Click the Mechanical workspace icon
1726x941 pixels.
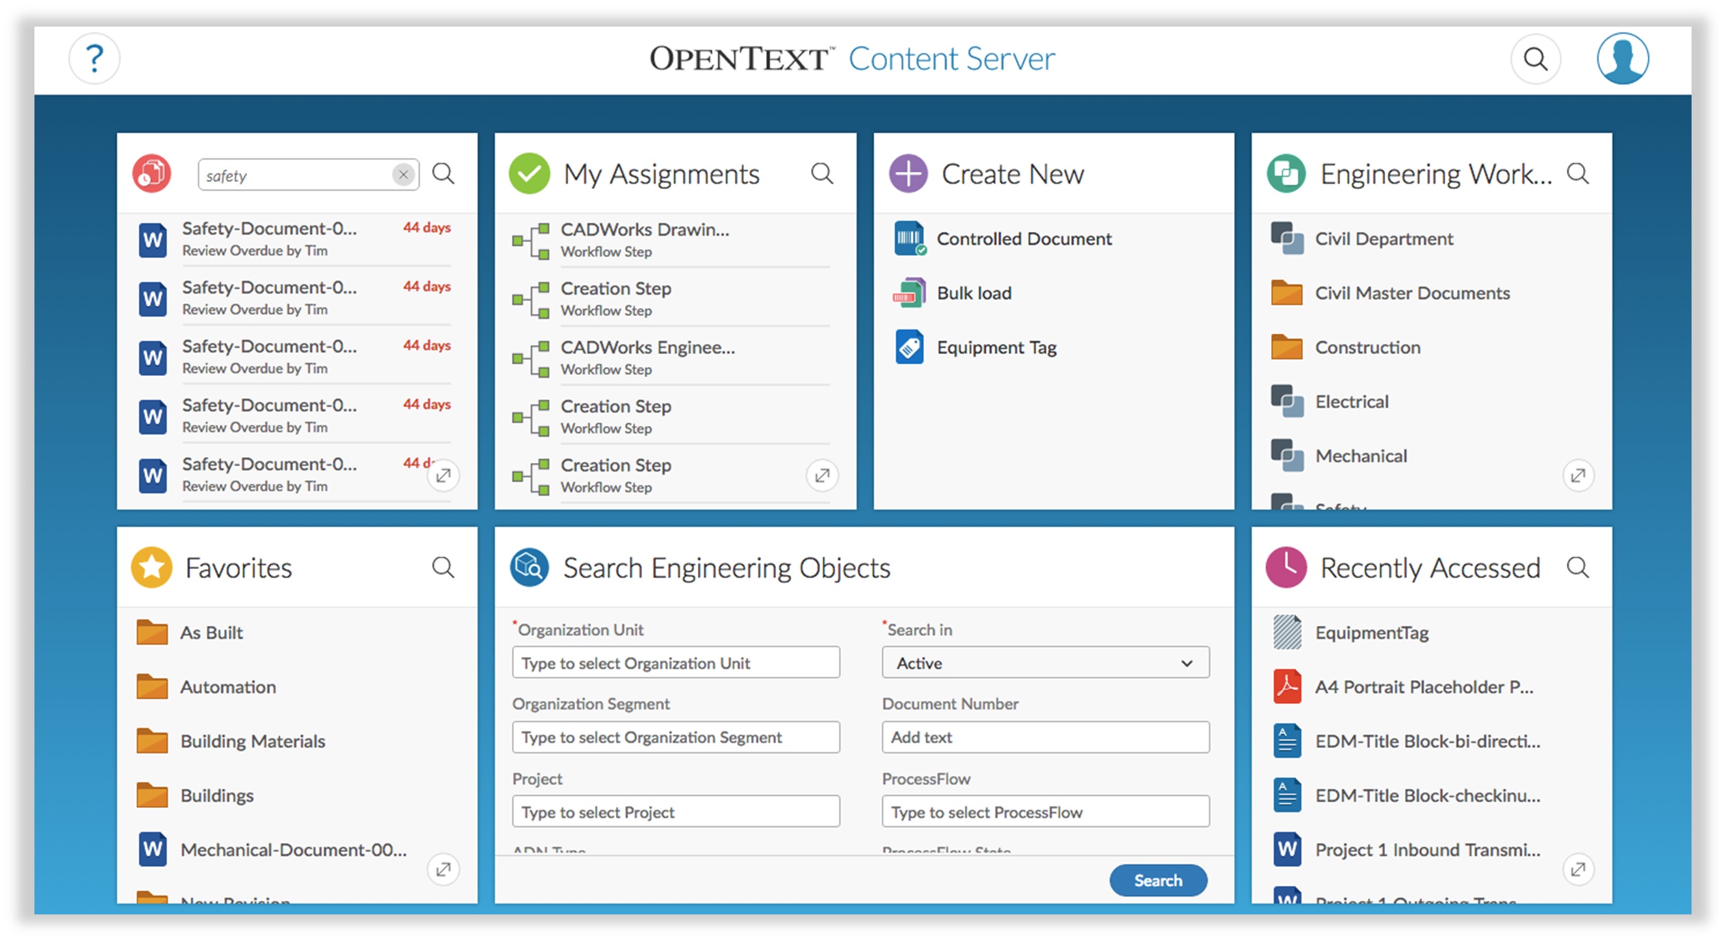[1287, 455]
